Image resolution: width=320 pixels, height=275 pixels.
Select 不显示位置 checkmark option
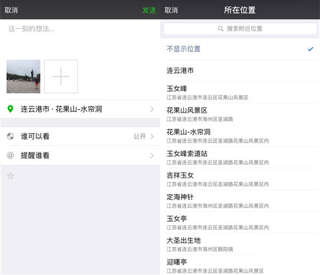(x=310, y=49)
